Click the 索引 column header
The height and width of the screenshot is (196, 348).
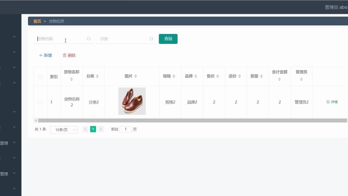54,77
